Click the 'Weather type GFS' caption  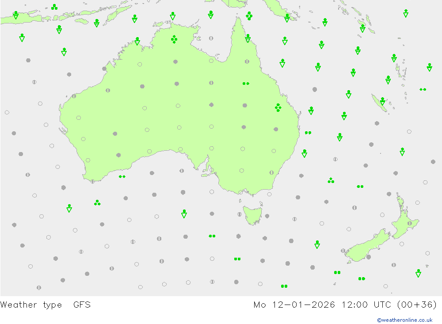tap(46, 305)
